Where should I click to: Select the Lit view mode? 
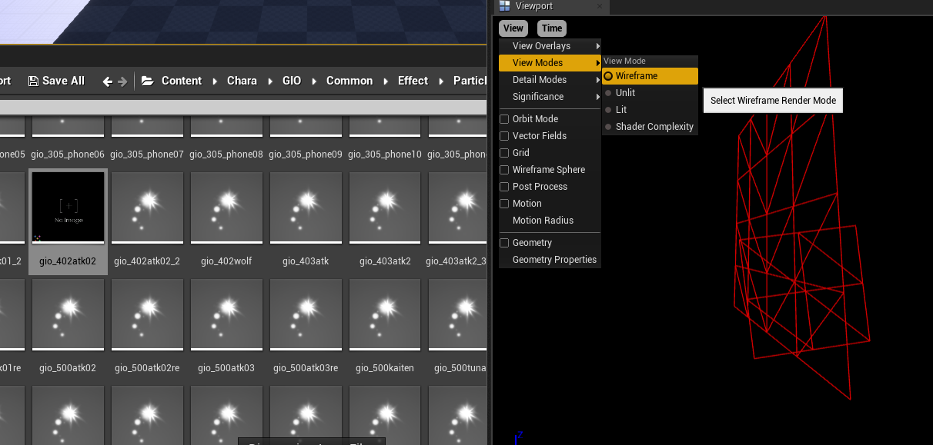coord(650,110)
